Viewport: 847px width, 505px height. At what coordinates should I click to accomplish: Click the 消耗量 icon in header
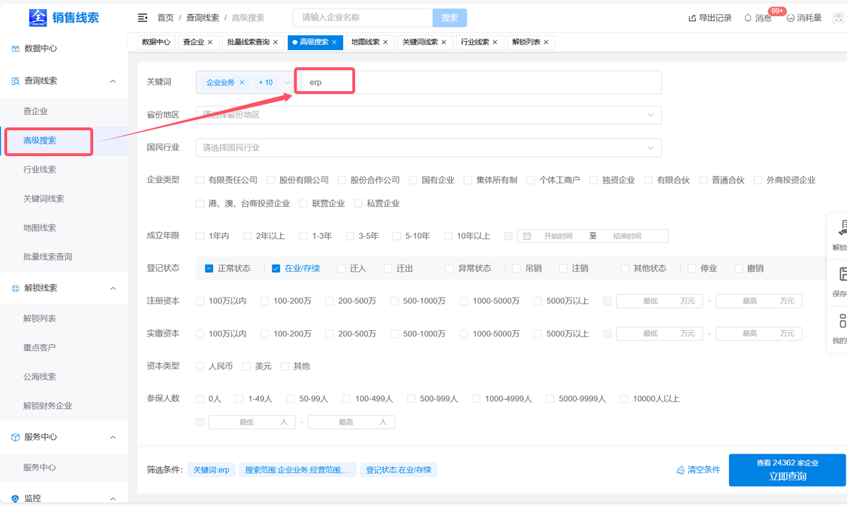coord(791,18)
